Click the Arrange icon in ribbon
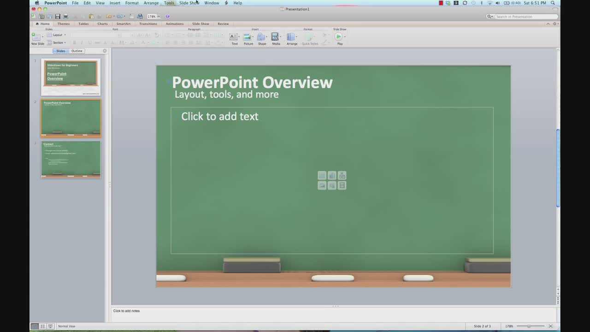This screenshot has height=332, width=590. pyautogui.click(x=291, y=37)
